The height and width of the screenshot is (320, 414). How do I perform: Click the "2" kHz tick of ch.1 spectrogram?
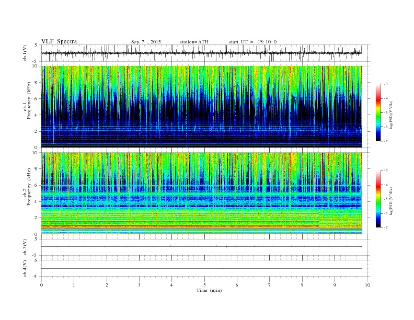pos(37,131)
